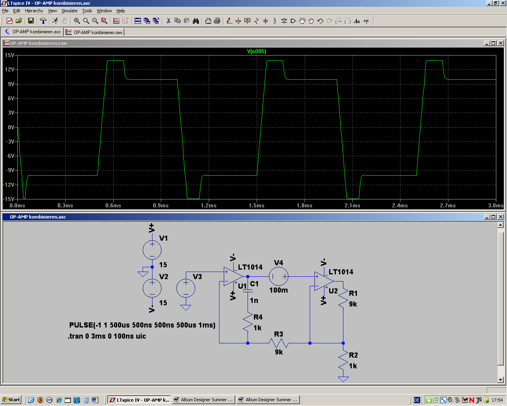Screen dimensions: 507x406
Task: Click the DE language indicator
Action: coord(417,400)
